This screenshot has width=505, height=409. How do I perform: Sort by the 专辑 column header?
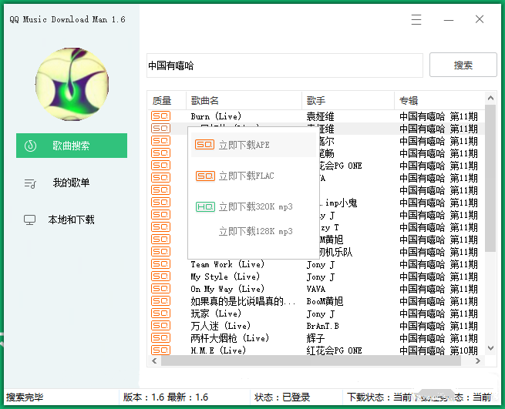click(x=439, y=101)
